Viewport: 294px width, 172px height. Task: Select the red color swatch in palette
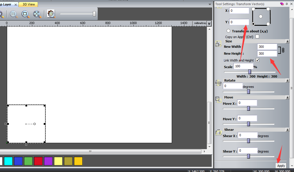[38, 161]
